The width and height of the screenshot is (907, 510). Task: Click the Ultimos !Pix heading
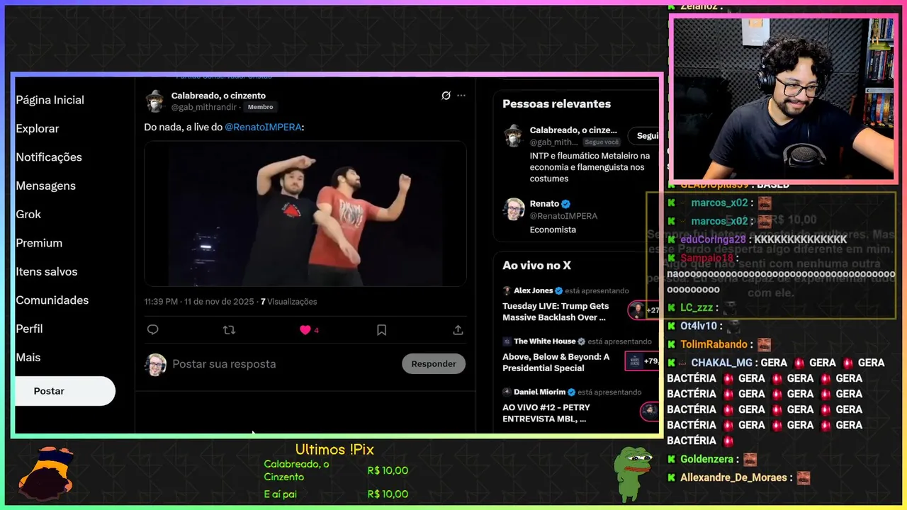pyautogui.click(x=334, y=450)
